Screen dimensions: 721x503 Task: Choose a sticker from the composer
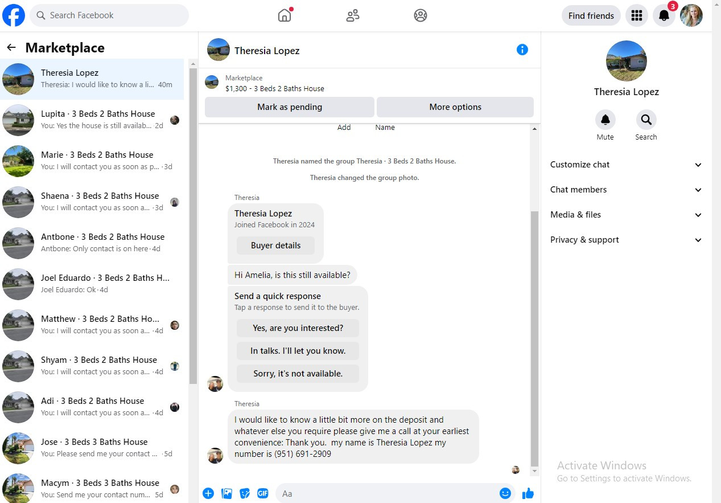click(245, 493)
